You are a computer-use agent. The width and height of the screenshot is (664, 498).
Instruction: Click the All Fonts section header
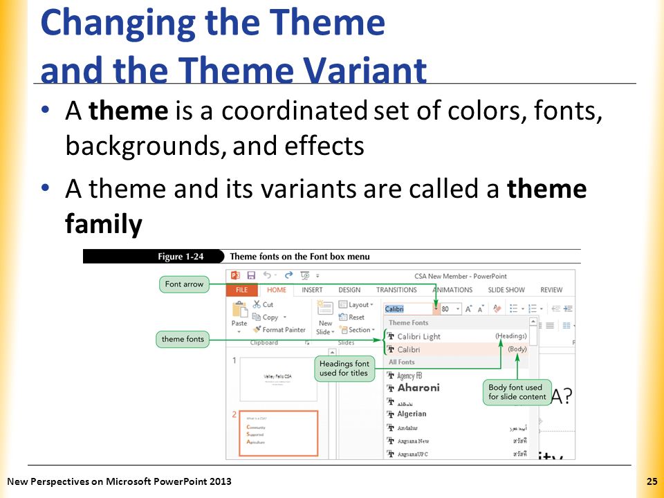(x=456, y=362)
